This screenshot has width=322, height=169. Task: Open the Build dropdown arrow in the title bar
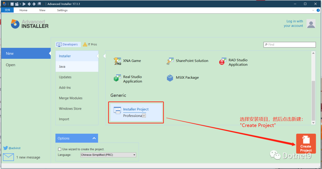point(20,4)
